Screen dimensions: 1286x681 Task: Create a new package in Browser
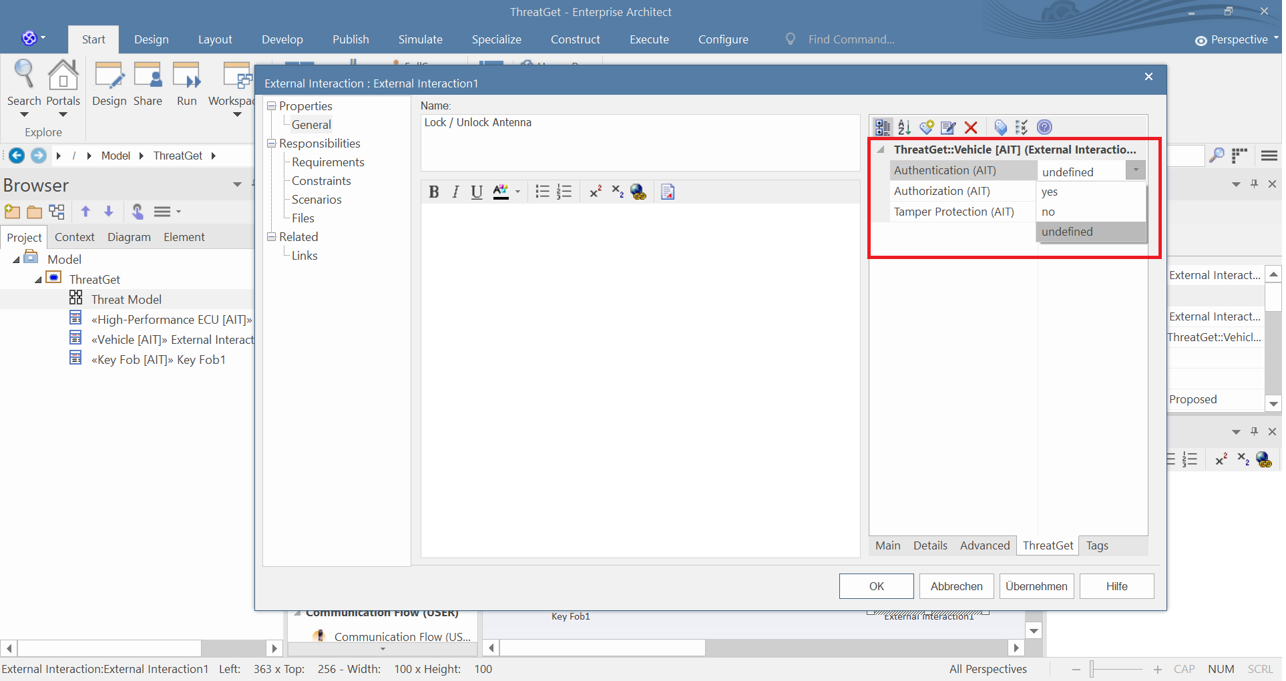coord(12,212)
